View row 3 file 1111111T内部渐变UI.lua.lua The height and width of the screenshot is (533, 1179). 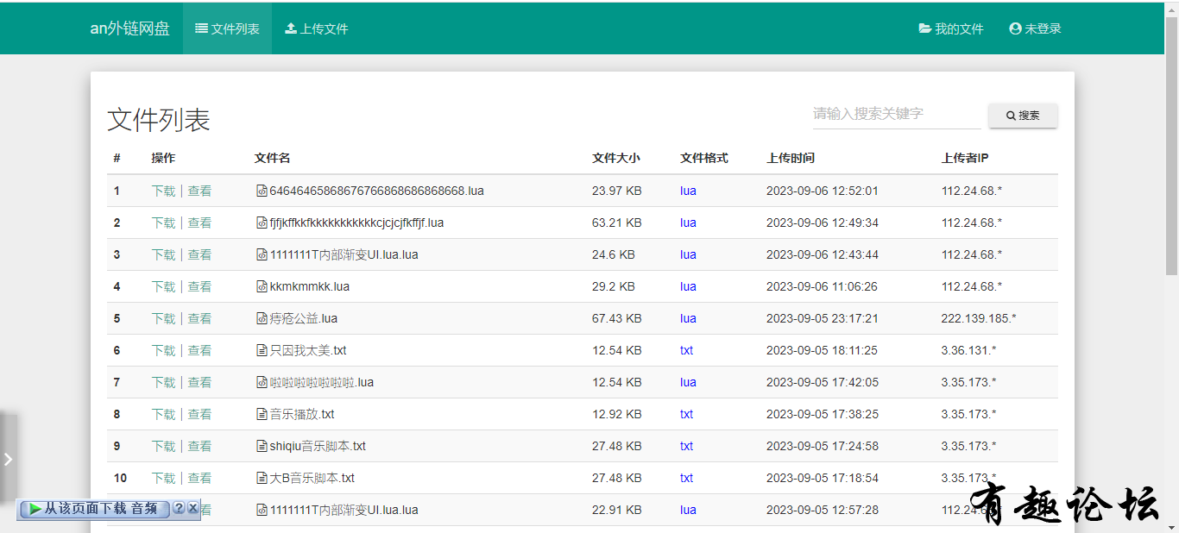(x=199, y=254)
